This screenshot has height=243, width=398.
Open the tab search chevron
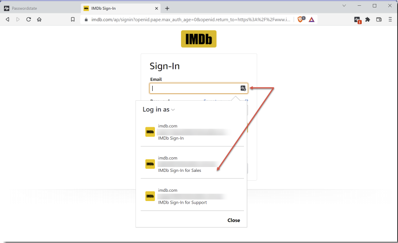point(344,6)
